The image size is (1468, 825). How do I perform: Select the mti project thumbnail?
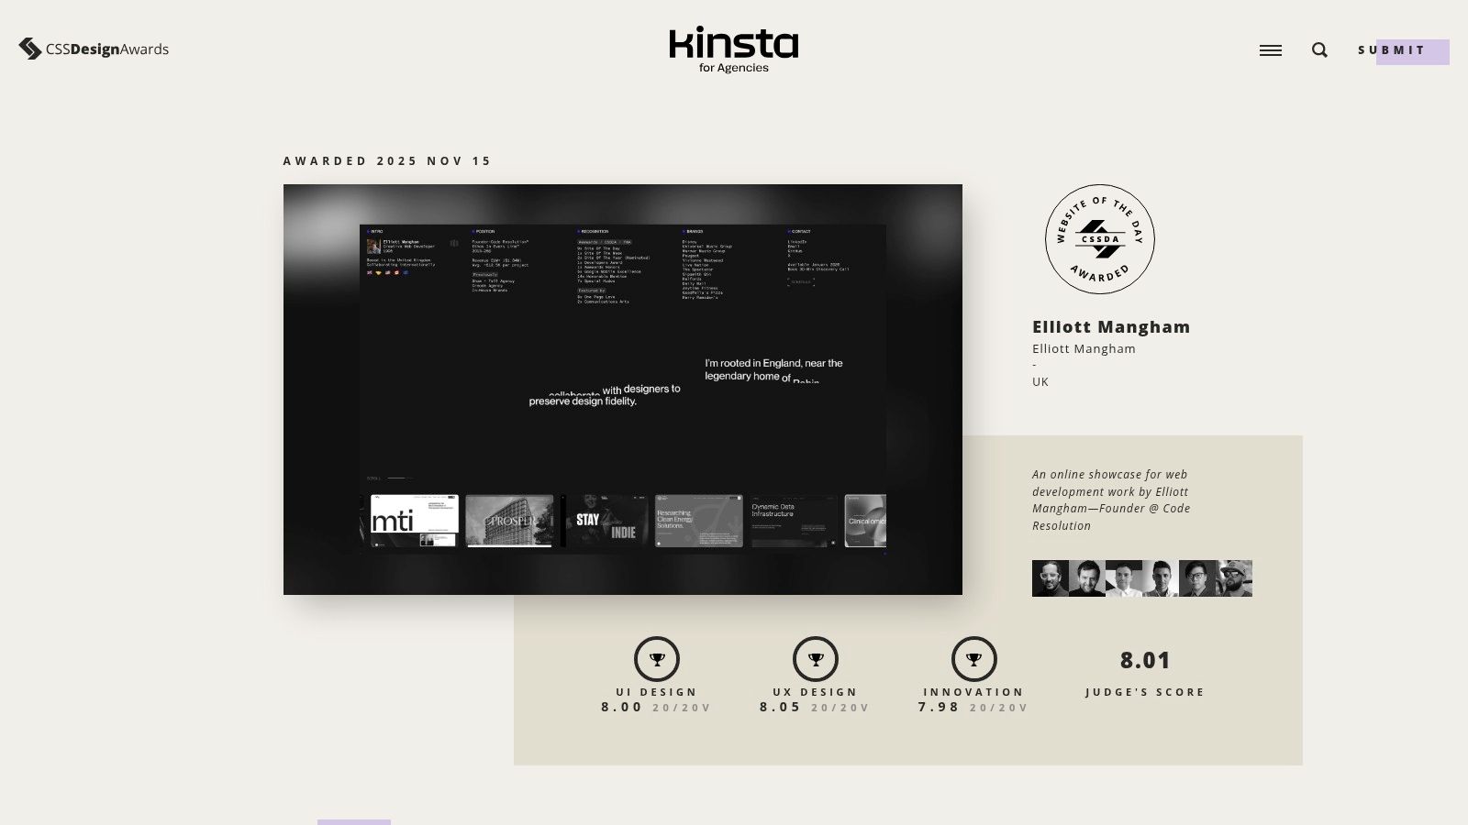(x=413, y=520)
